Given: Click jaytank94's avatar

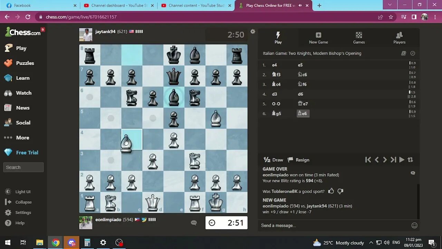Looking at the screenshot, I should click(x=86, y=35).
